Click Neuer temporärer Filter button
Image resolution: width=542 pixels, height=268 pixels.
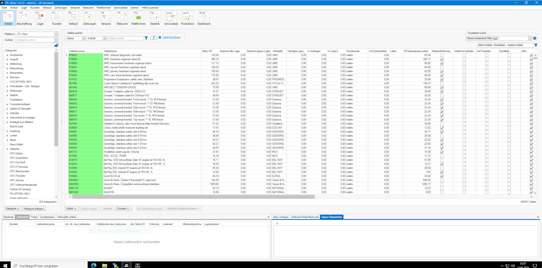click(479, 39)
